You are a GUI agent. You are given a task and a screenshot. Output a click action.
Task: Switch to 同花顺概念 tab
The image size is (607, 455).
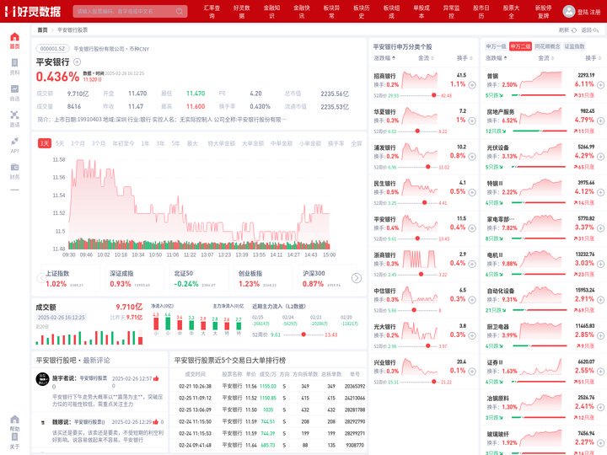[547, 46]
